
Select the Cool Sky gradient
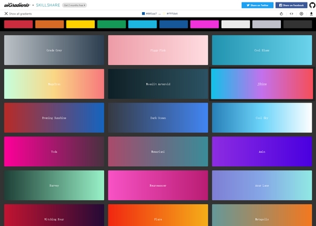click(262, 118)
